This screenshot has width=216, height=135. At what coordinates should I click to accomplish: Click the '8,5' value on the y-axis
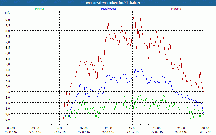coord(8,25)
